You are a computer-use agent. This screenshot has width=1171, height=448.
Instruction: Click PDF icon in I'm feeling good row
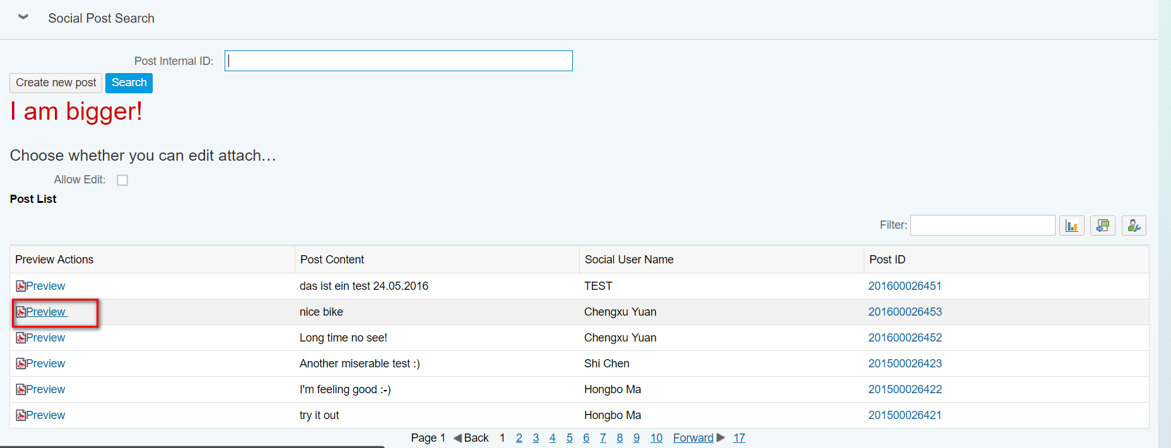21,389
